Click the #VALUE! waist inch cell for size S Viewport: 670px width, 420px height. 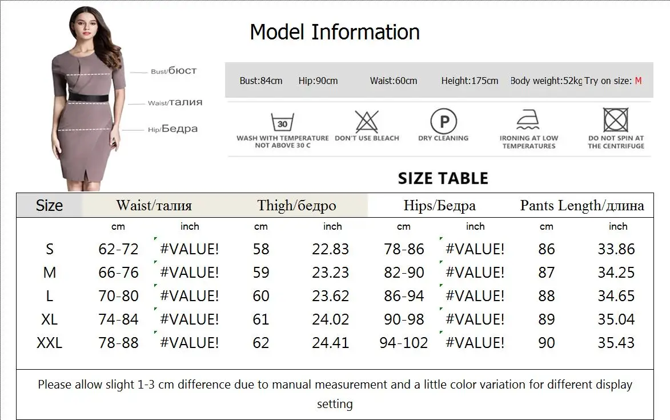click(x=189, y=249)
